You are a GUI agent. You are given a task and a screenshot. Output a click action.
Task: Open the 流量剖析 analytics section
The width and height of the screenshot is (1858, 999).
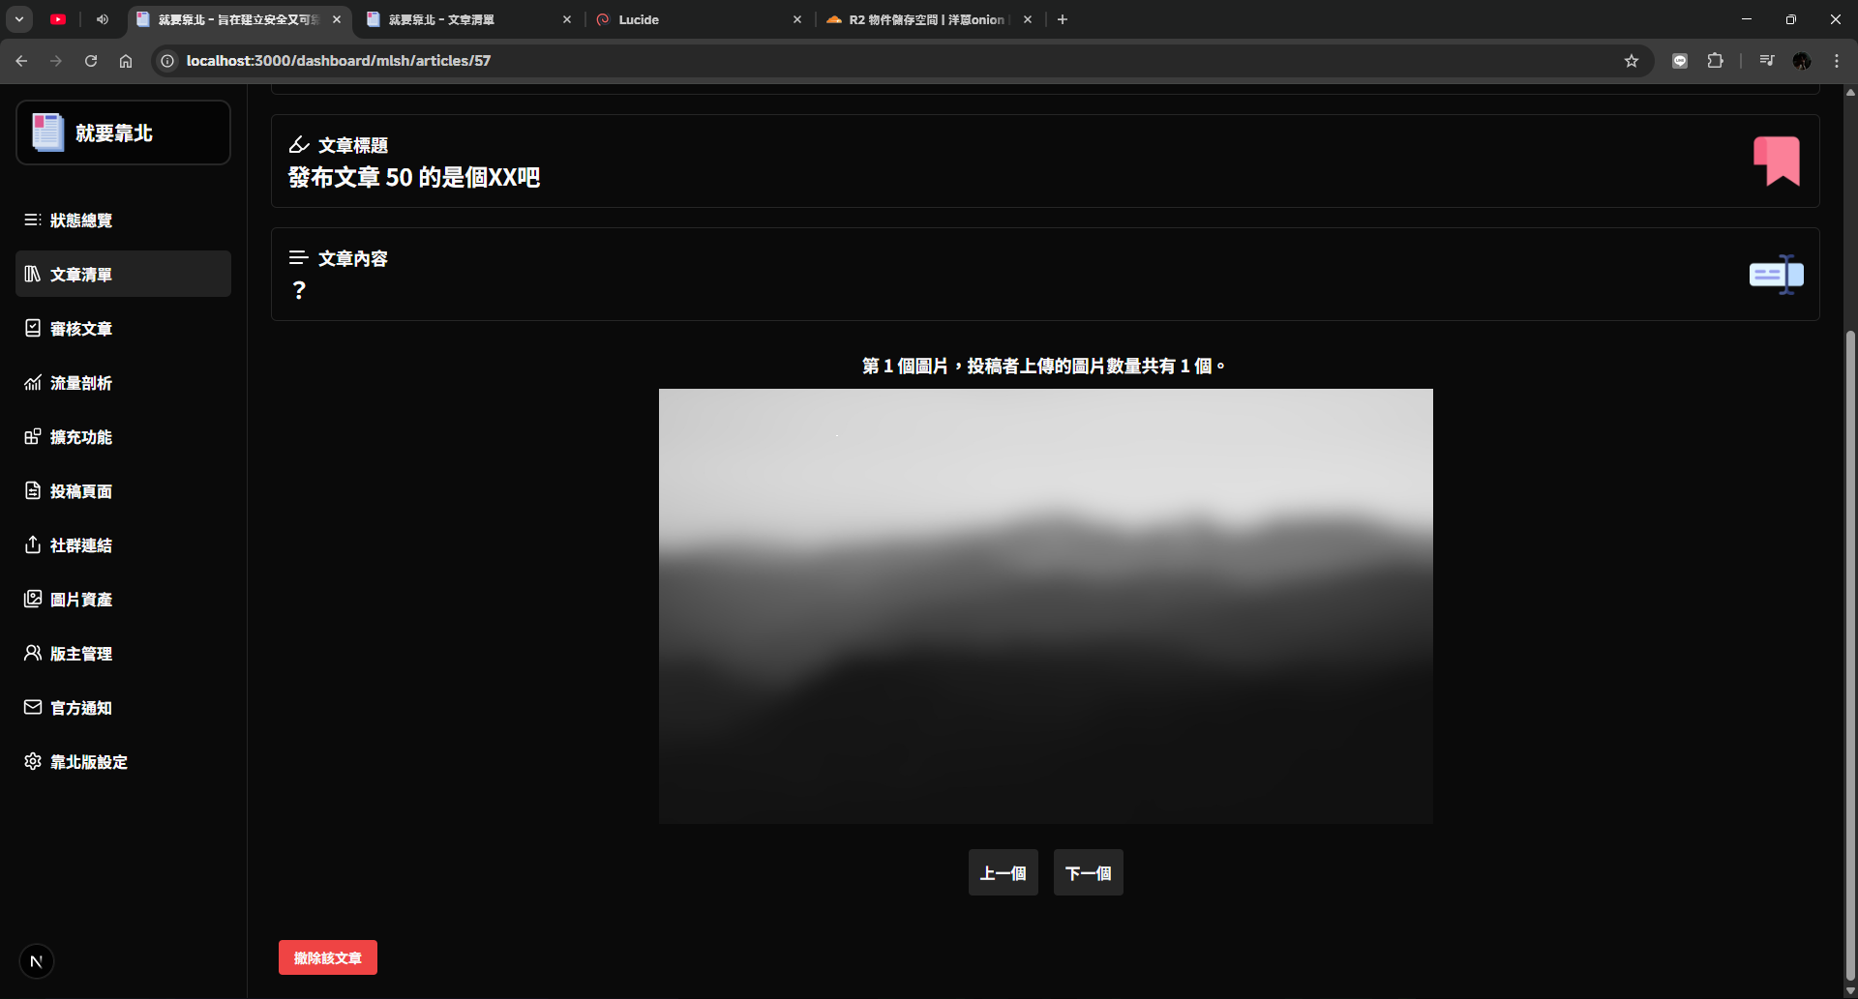(x=80, y=382)
